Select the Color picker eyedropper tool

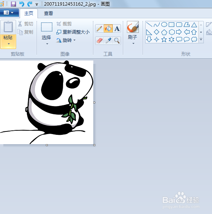click(x=108, y=41)
